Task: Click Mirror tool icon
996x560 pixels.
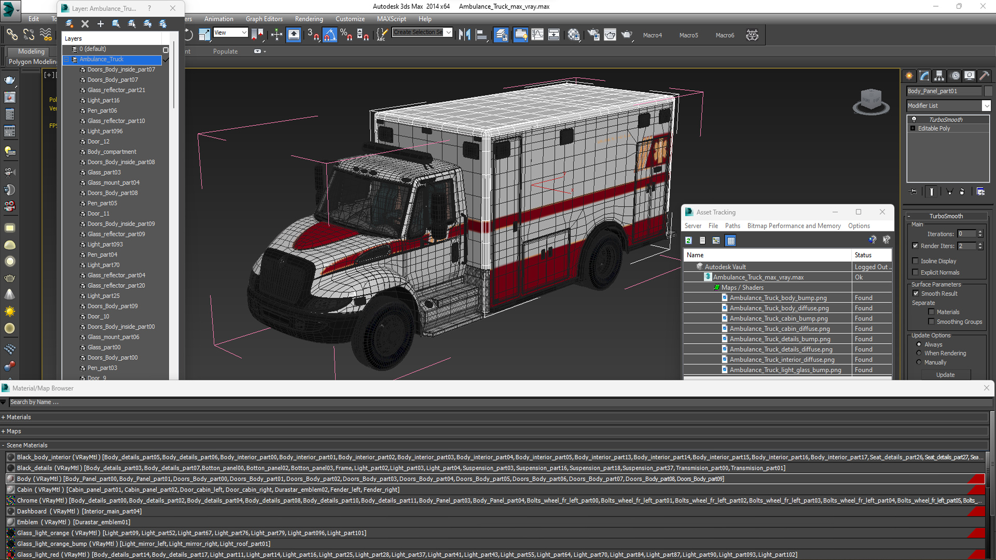Action: [465, 35]
